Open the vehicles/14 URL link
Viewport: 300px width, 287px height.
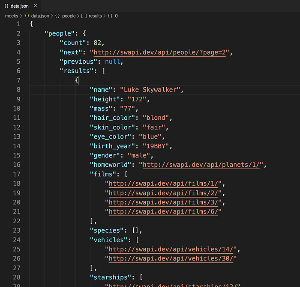tap(171, 249)
